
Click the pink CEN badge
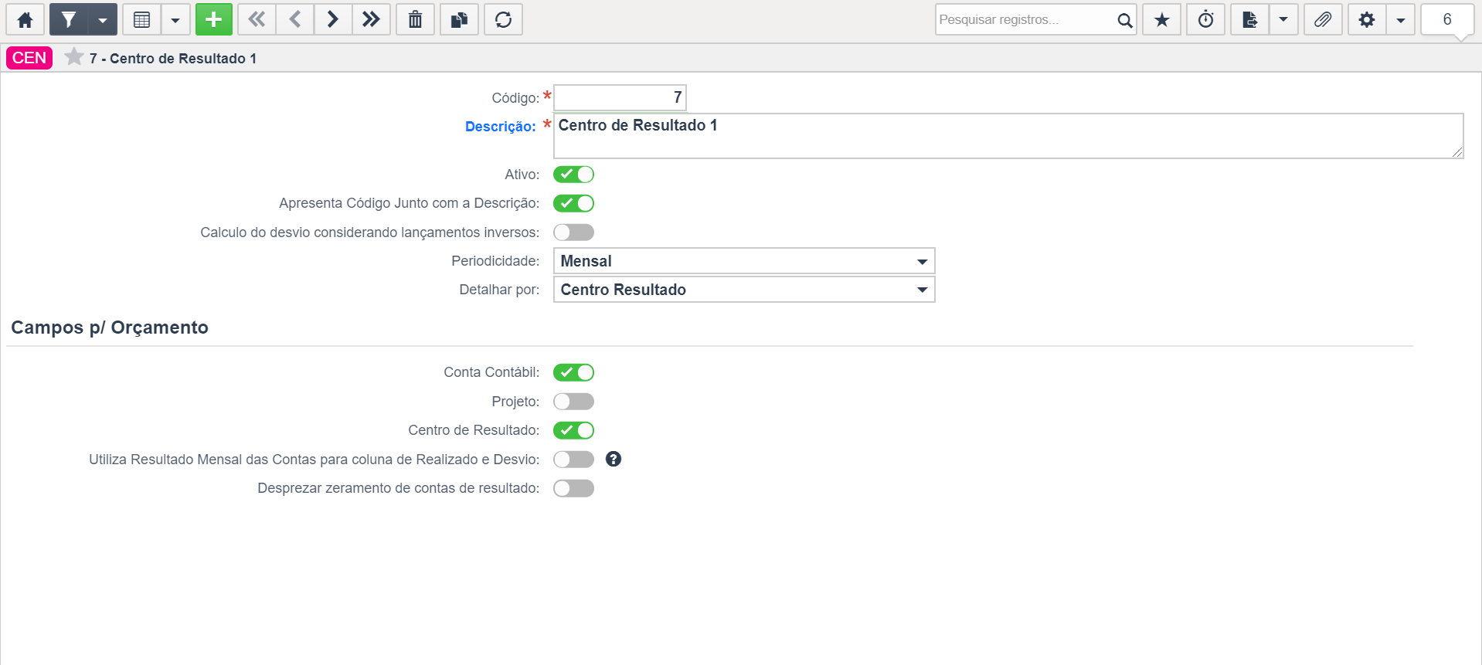[29, 58]
